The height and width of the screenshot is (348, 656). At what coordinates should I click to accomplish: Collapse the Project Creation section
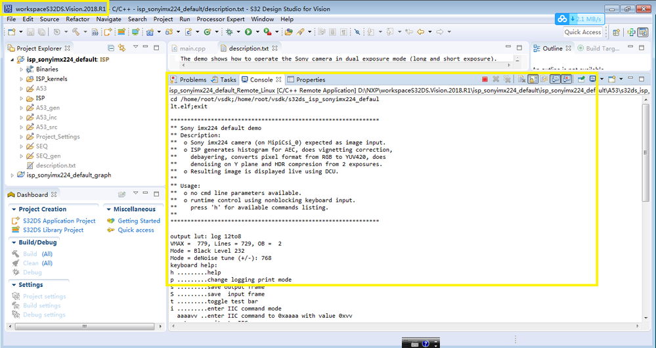pos(14,209)
